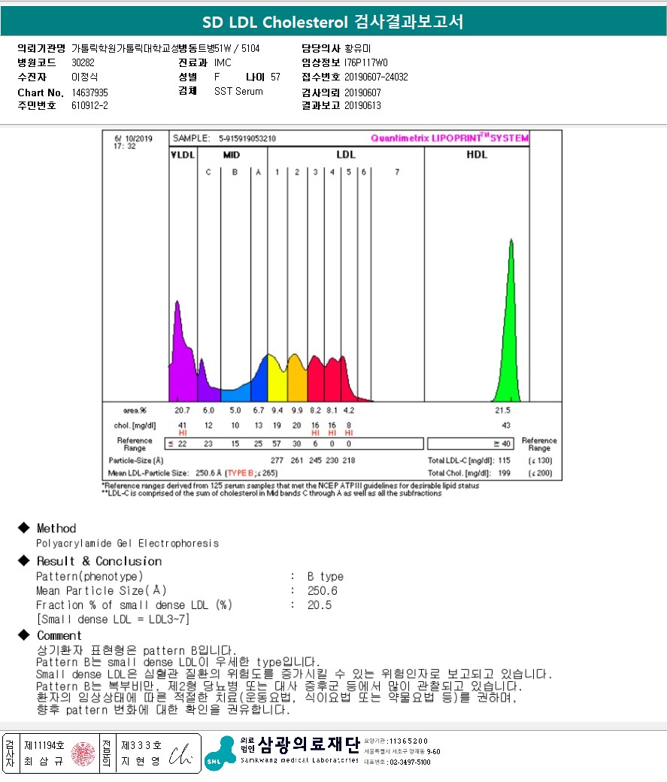Click the purple VLDL peak in chart
Image resolution: width=667 pixels, height=782 pixels.
tap(180, 364)
